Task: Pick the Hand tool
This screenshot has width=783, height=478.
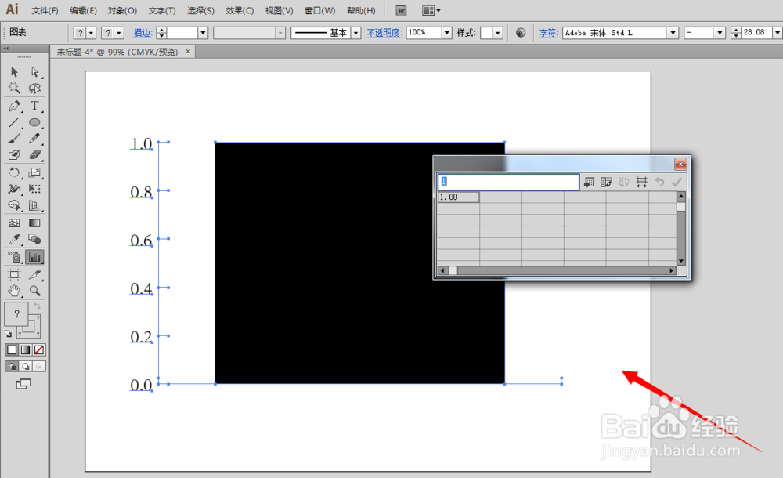Action: [x=14, y=291]
